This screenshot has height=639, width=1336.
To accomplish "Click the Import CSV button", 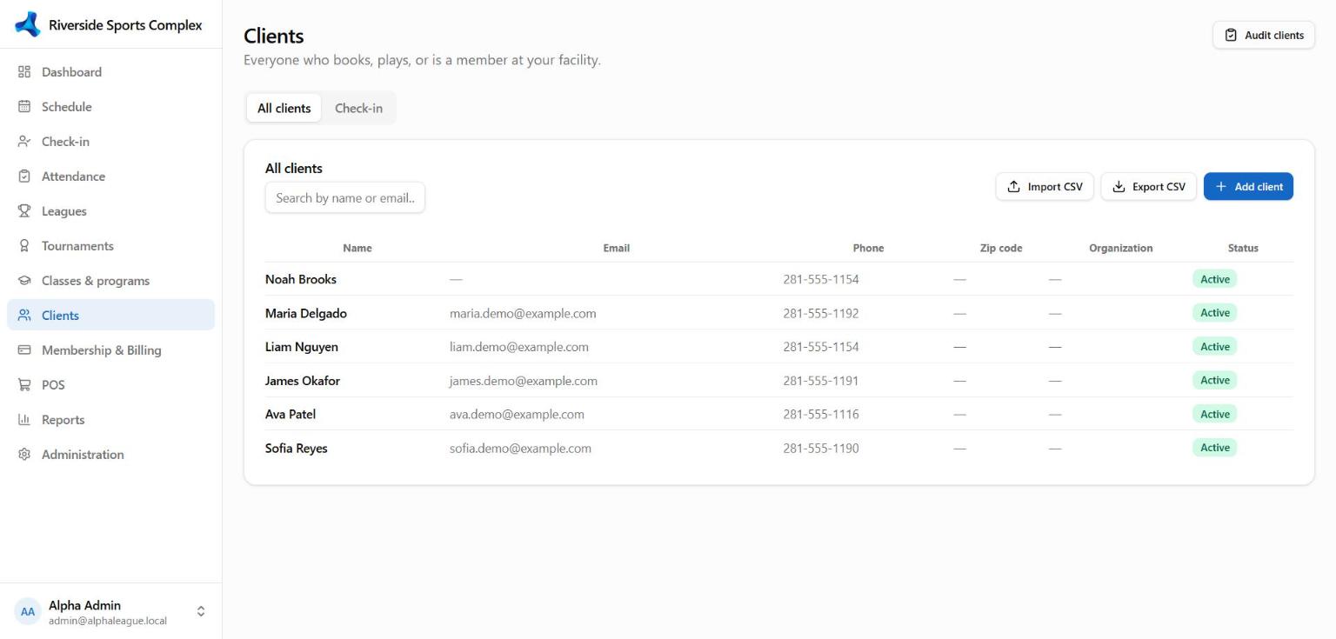I will click(1045, 187).
